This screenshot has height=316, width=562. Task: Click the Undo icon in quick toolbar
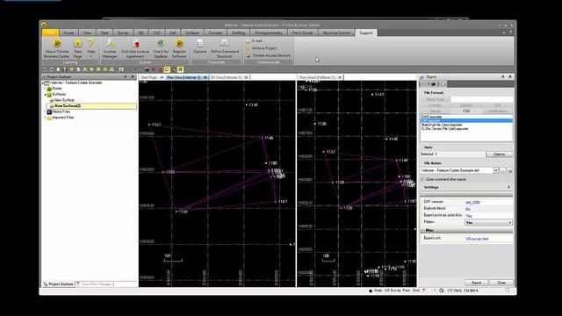(x=45, y=69)
